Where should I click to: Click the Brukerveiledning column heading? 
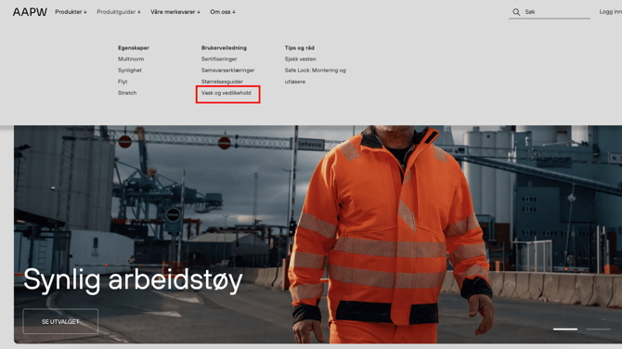pyautogui.click(x=224, y=48)
